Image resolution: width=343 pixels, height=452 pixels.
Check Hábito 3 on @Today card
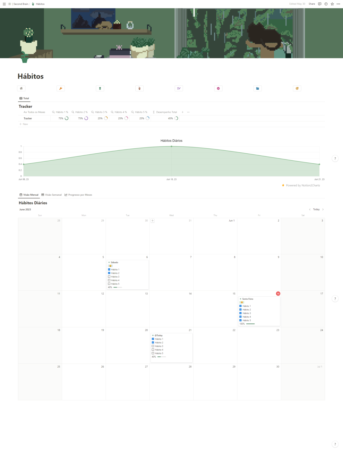153,346
